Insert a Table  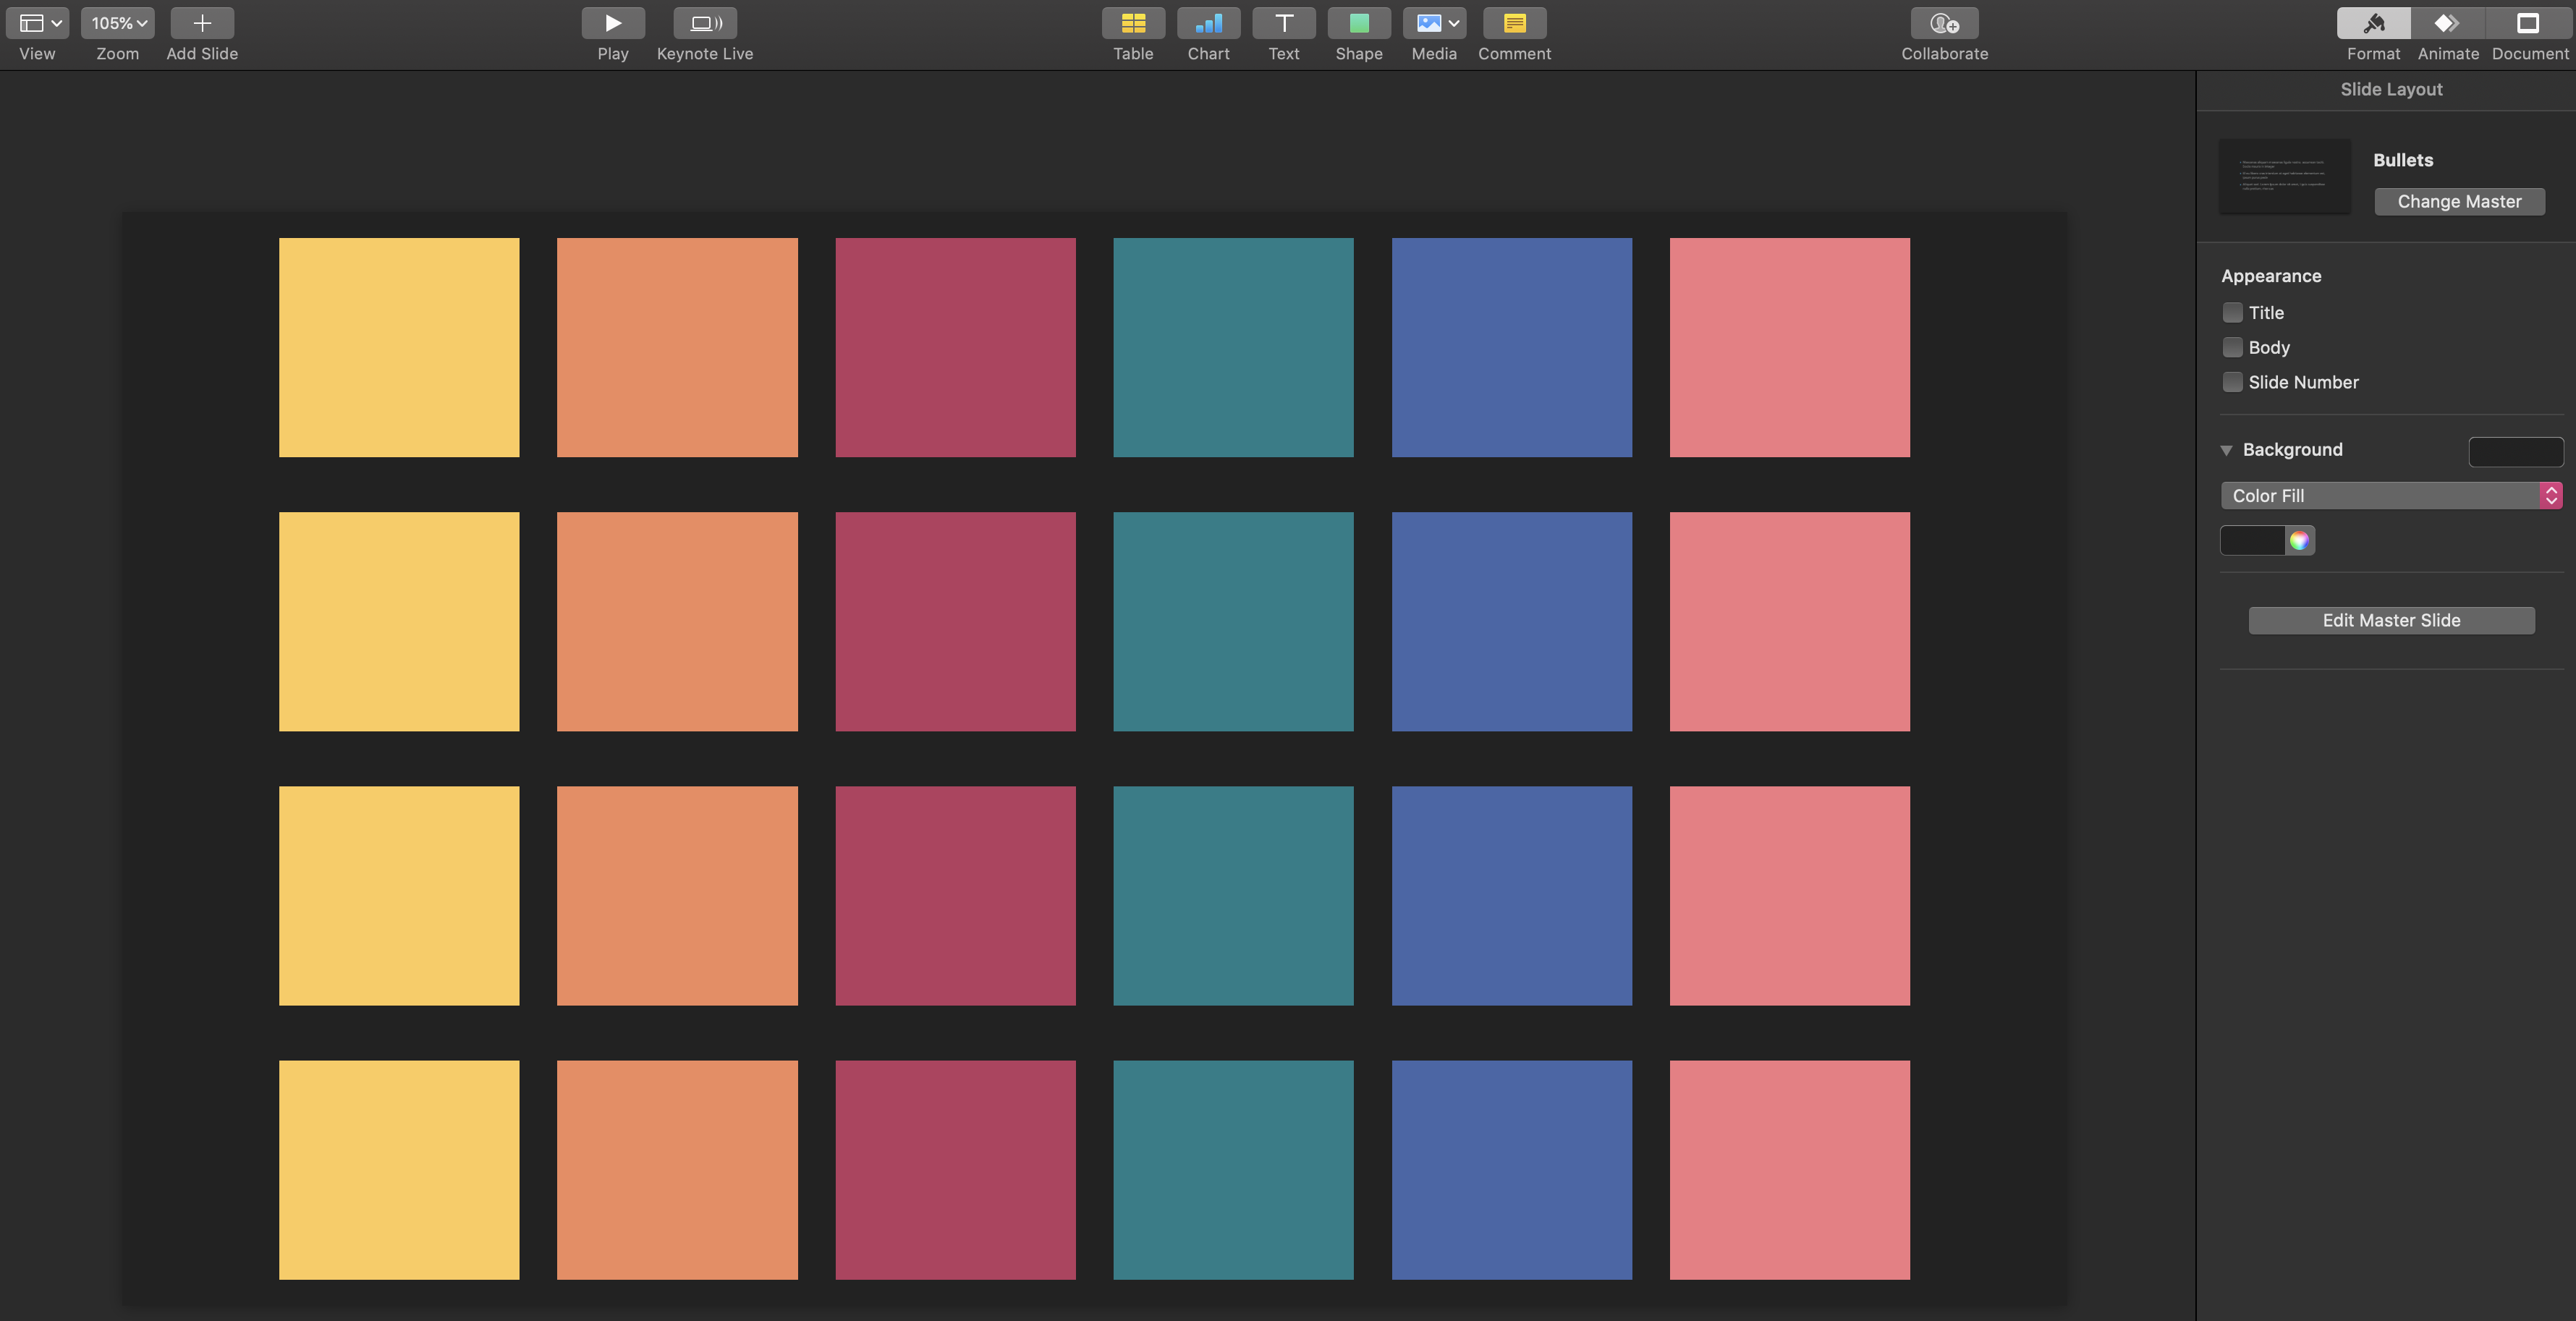[1133, 23]
